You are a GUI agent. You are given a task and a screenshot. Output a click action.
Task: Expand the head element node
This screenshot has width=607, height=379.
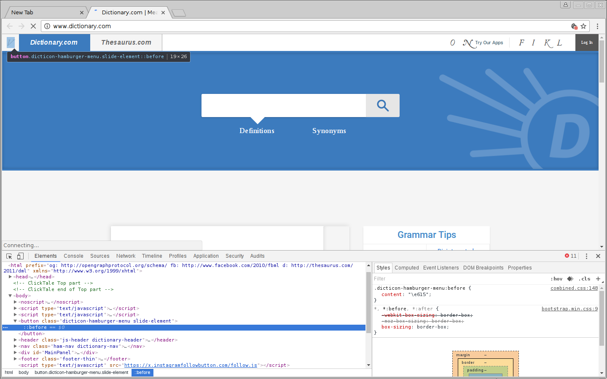click(x=10, y=277)
